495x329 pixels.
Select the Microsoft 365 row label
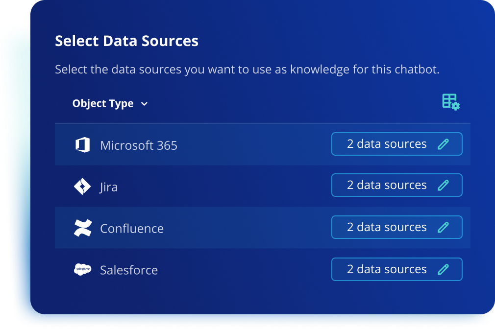pyautogui.click(x=139, y=145)
